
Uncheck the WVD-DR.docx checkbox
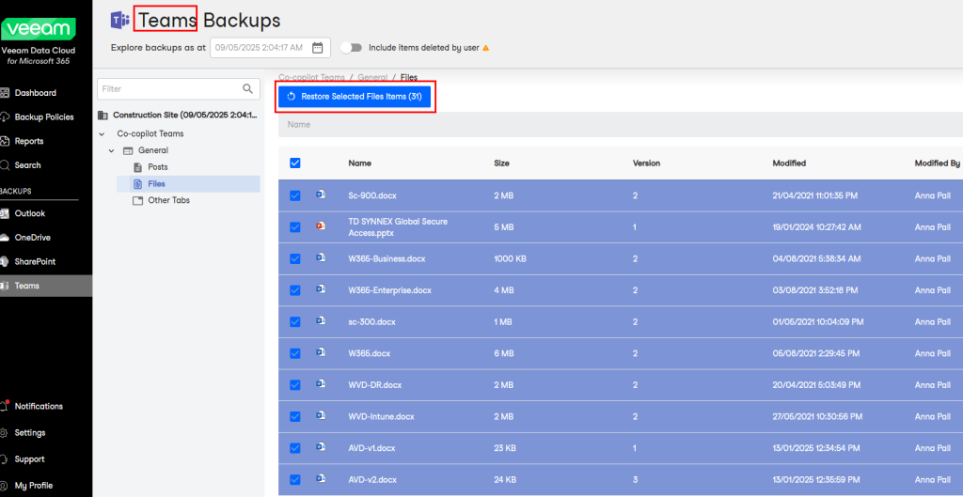[x=294, y=384]
